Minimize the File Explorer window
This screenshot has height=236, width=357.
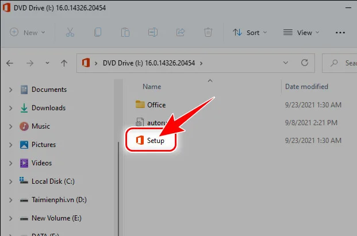tap(348, 7)
